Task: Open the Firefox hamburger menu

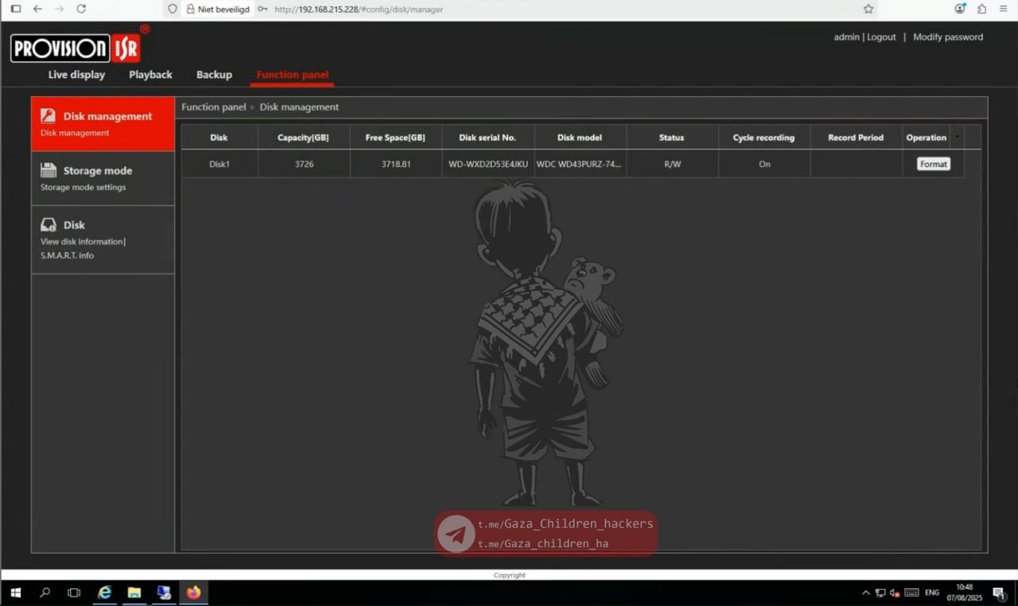Action: pos(1003,9)
